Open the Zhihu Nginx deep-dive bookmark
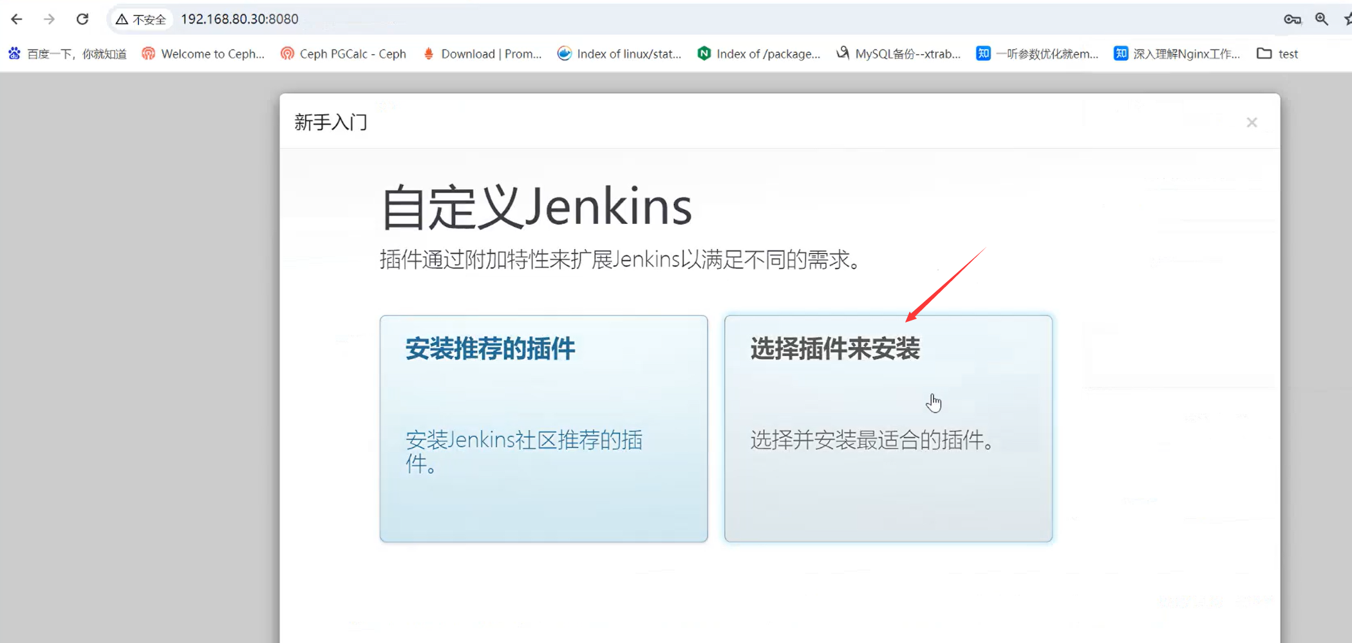This screenshot has height=643, width=1352. [x=1177, y=54]
